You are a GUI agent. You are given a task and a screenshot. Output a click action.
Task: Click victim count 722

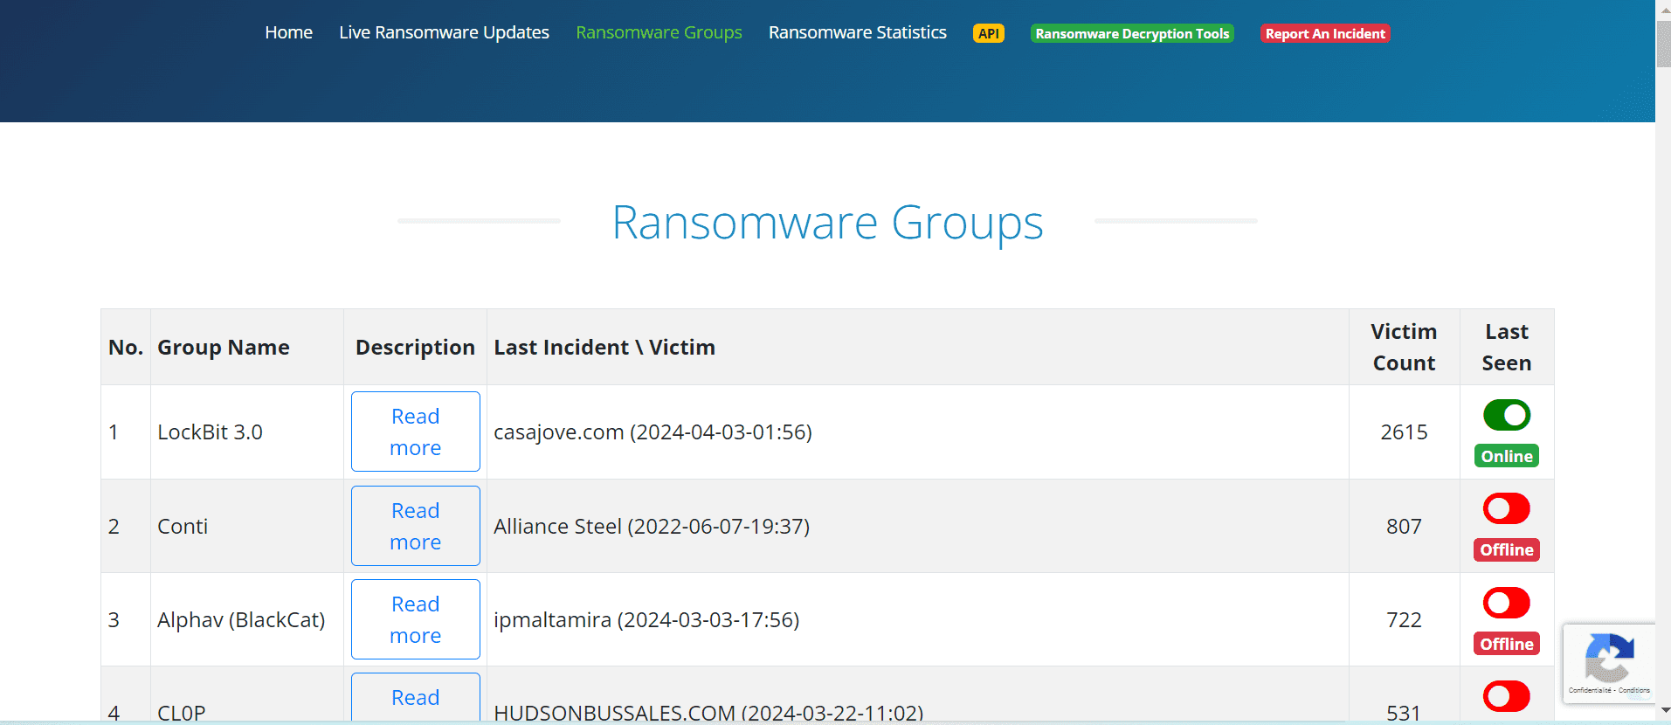tap(1404, 619)
